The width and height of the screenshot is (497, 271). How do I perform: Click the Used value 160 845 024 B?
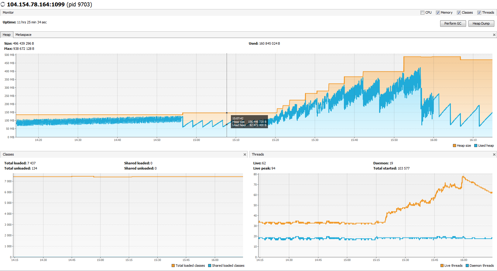click(x=269, y=43)
